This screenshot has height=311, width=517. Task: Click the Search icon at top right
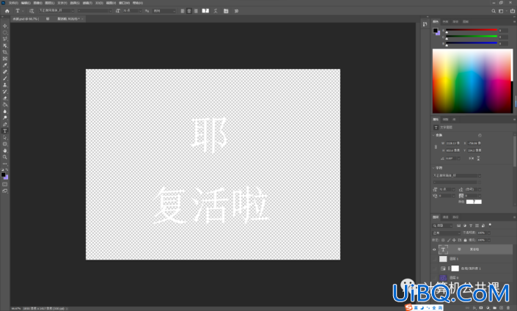coord(494,11)
